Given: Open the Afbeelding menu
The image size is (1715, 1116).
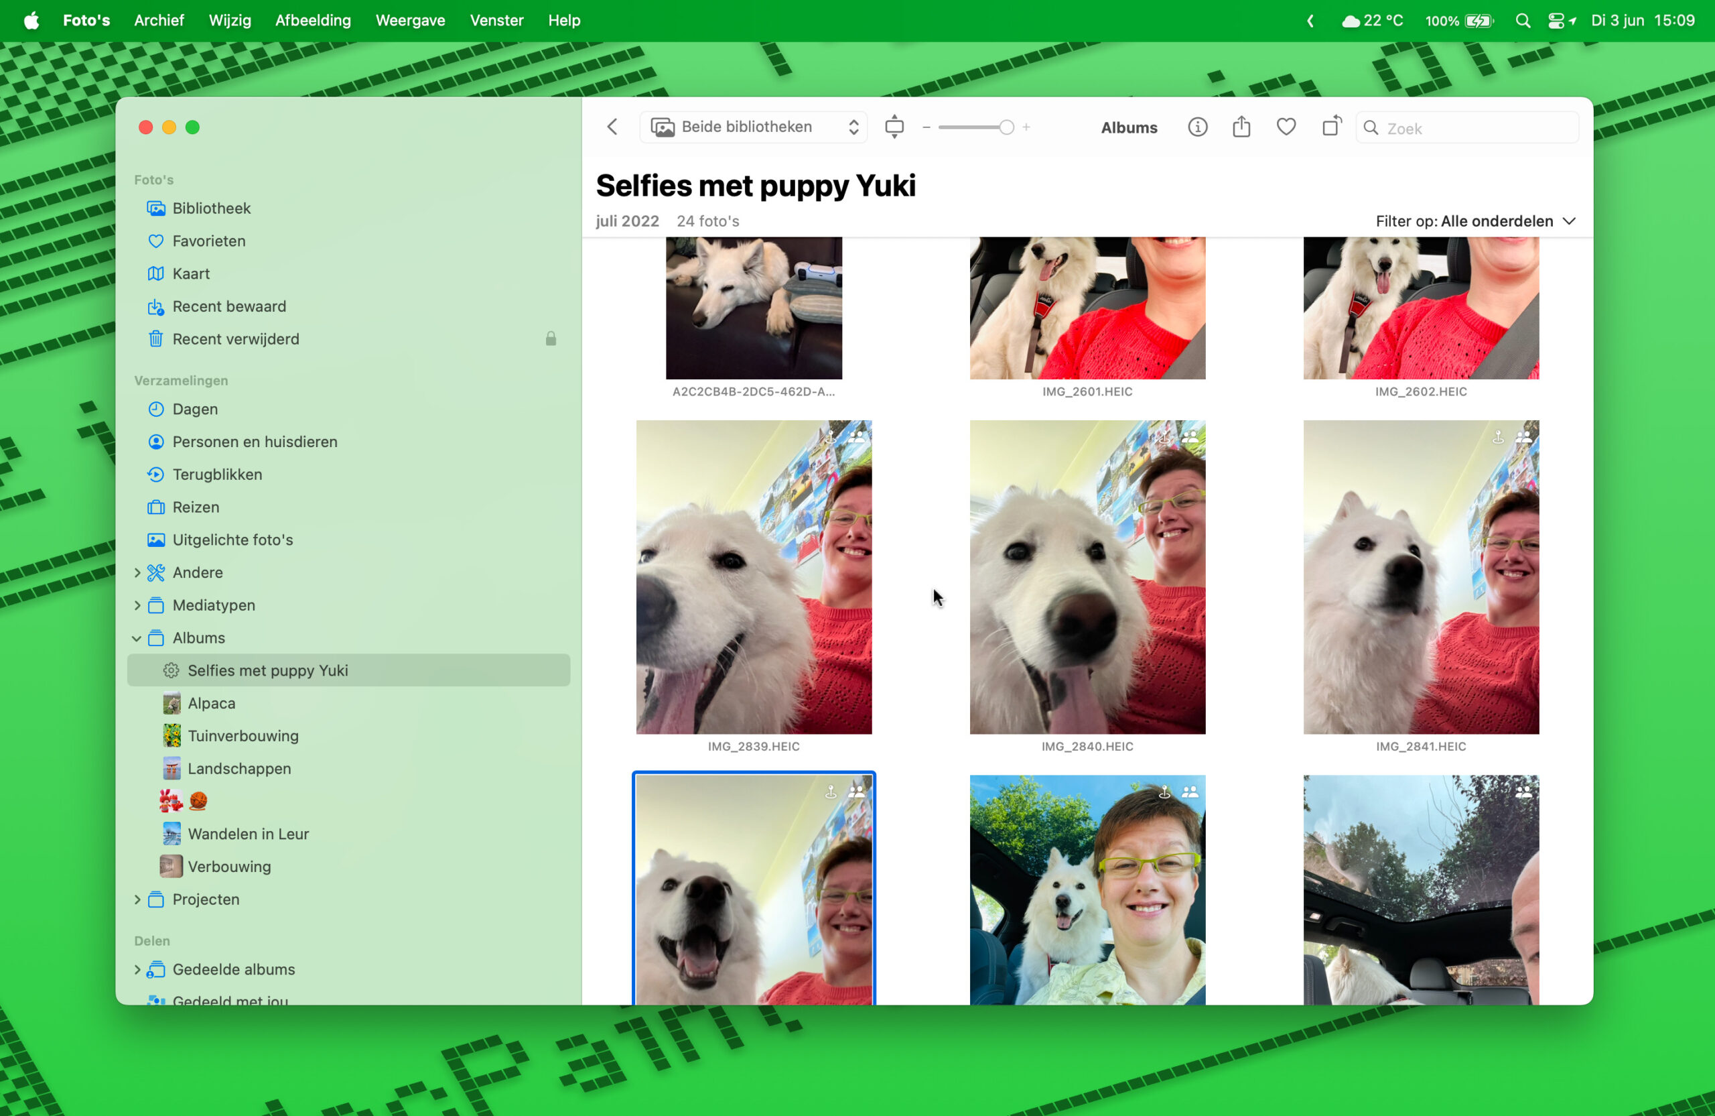Looking at the screenshot, I should click(x=313, y=20).
